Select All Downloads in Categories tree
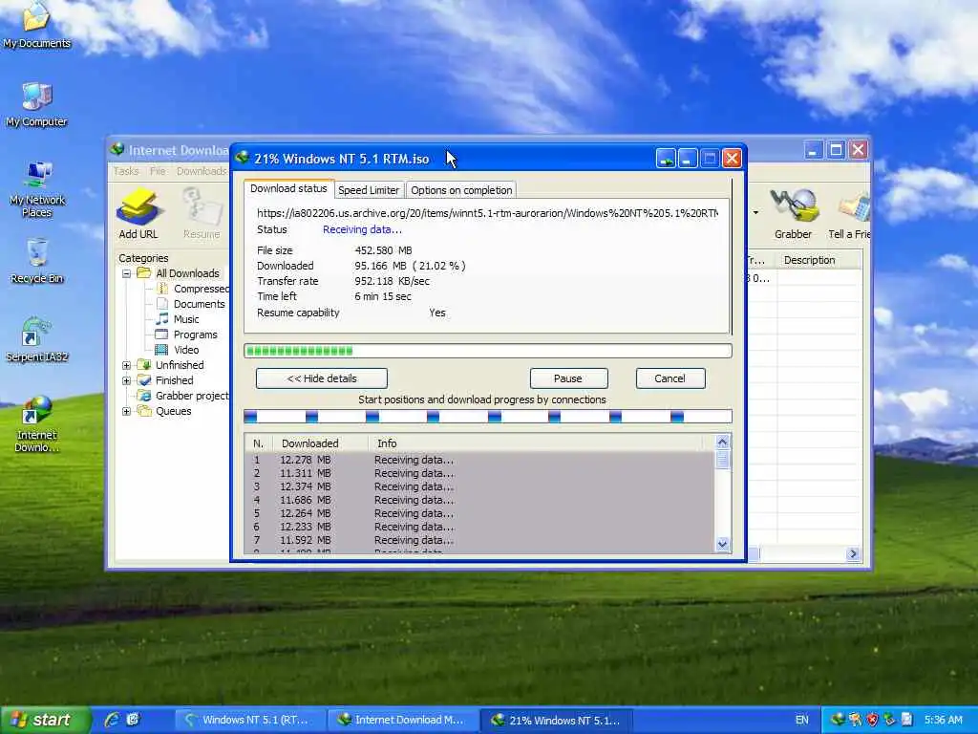Image resolution: width=978 pixels, height=734 pixels. tap(179, 273)
